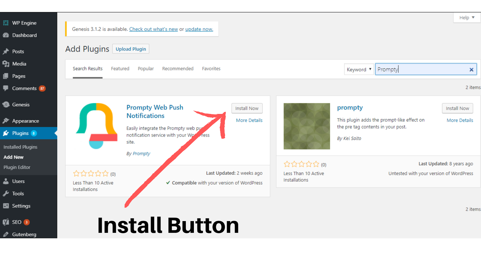Click the Tools wrench icon
The height and width of the screenshot is (270, 481).
[x=6, y=193]
